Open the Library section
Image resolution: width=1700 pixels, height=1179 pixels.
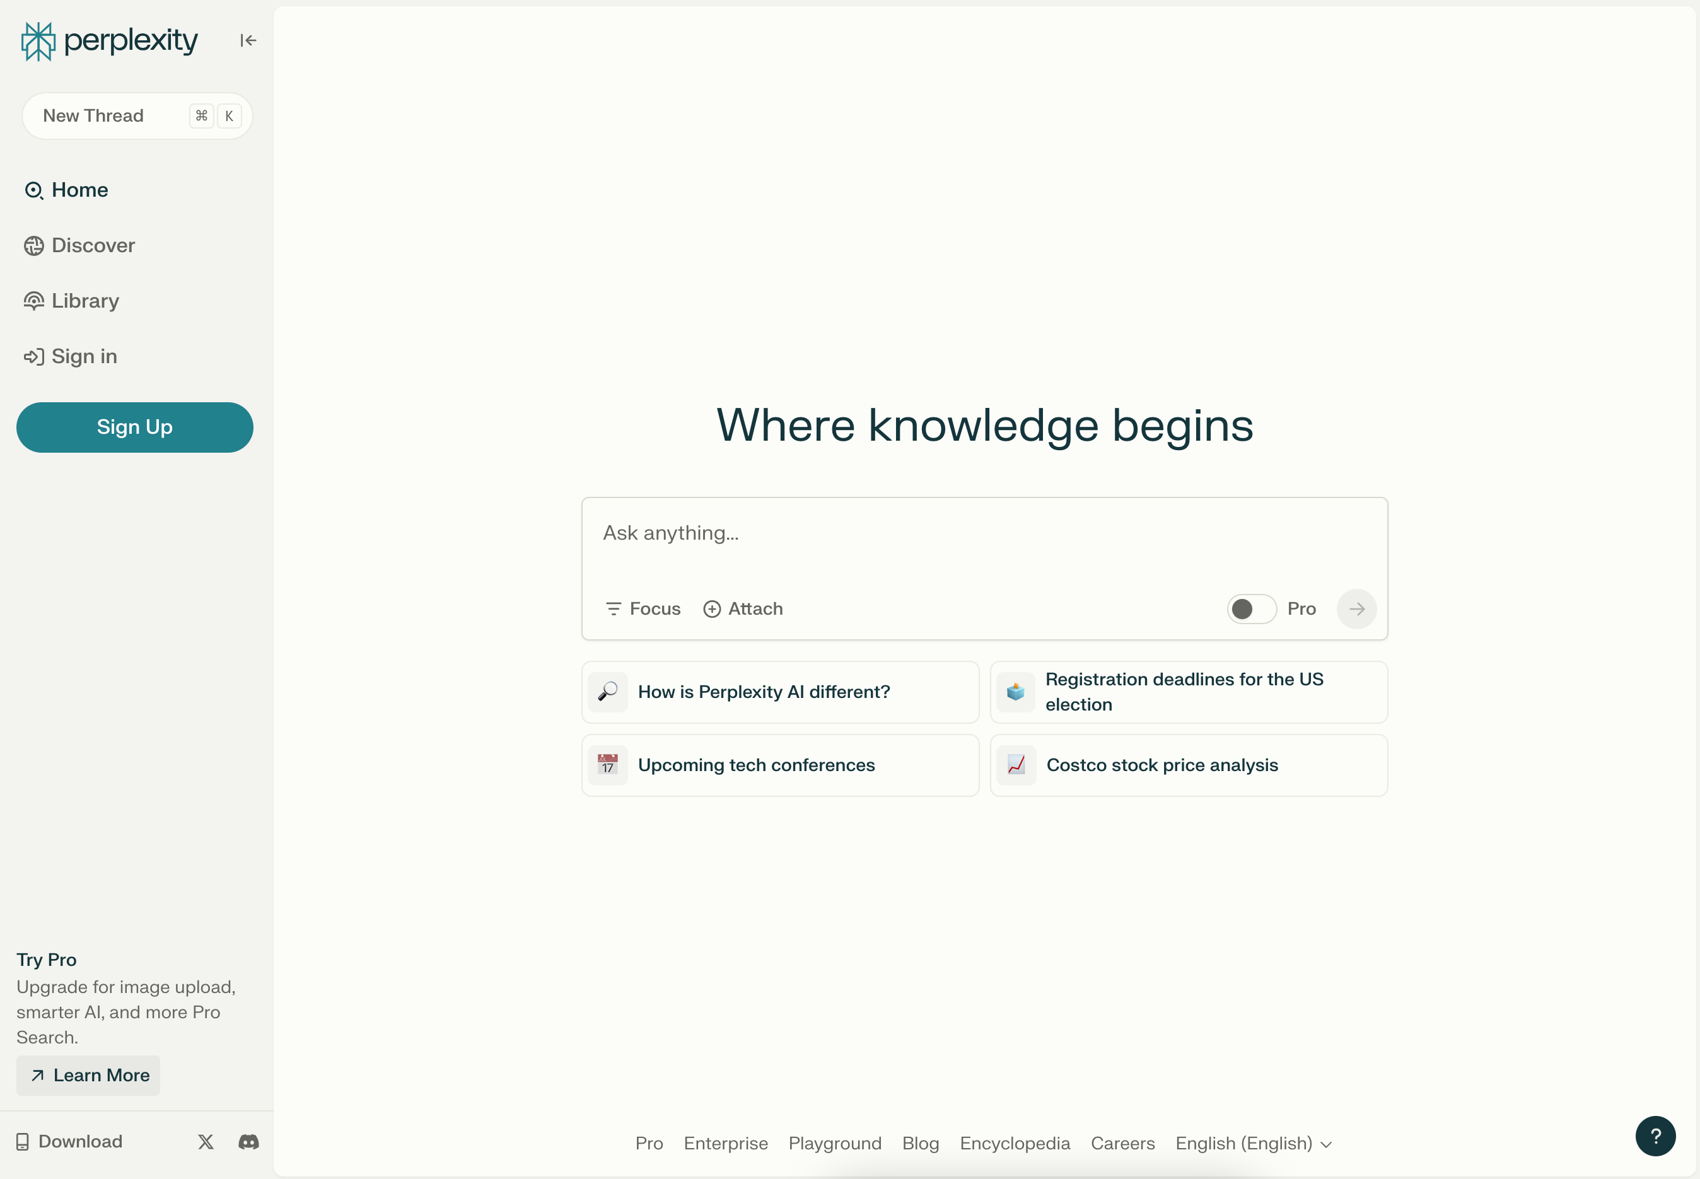point(72,301)
